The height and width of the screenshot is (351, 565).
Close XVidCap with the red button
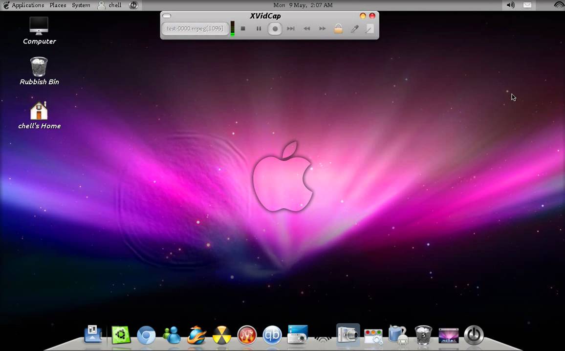pyautogui.click(x=372, y=16)
